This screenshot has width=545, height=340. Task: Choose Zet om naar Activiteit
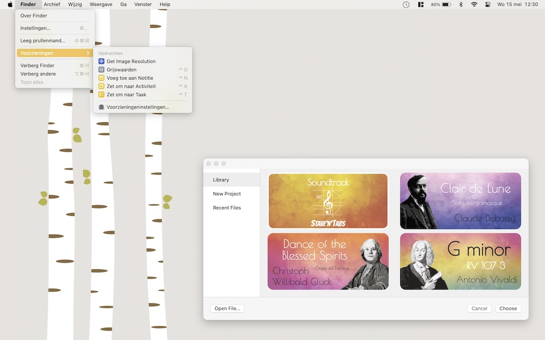pos(143,87)
